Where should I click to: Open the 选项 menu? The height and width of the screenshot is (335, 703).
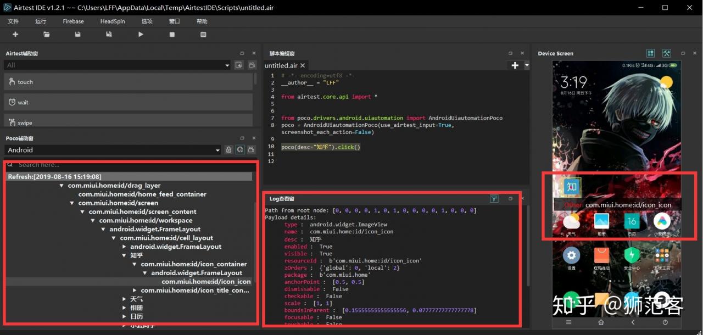tap(147, 21)
